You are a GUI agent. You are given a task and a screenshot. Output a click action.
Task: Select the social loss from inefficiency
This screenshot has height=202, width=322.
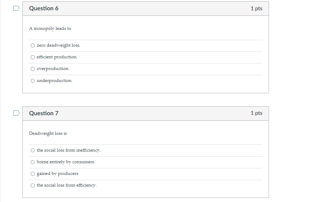click(32, 150)
